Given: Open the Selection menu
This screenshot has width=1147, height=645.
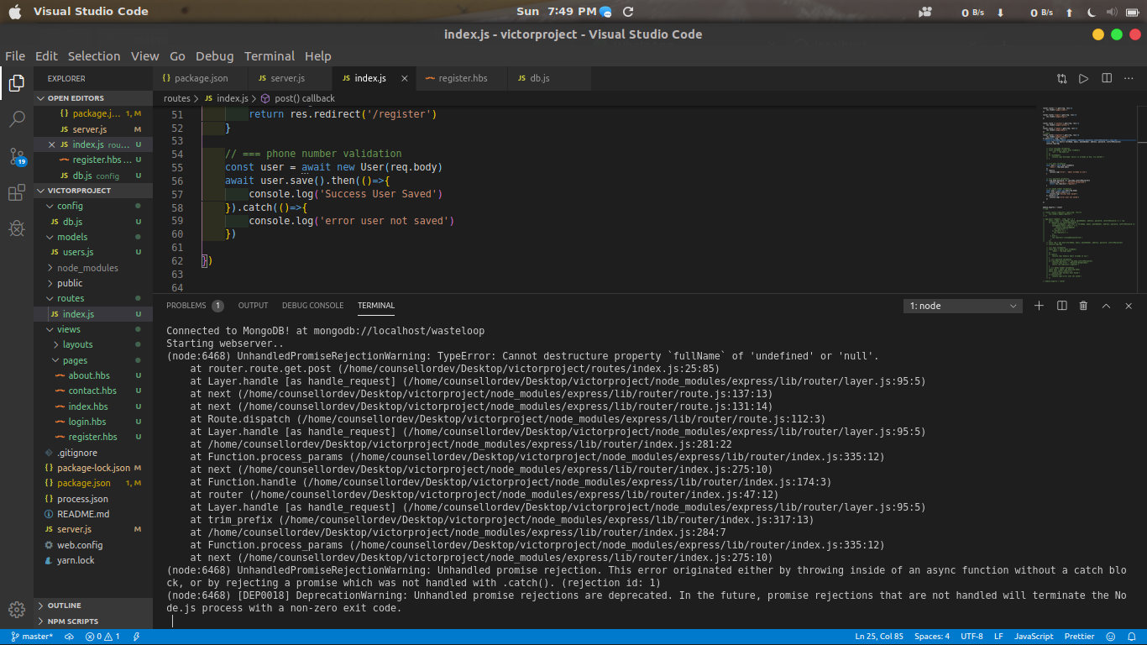Looking at the screenshot, I should (94, 56).
